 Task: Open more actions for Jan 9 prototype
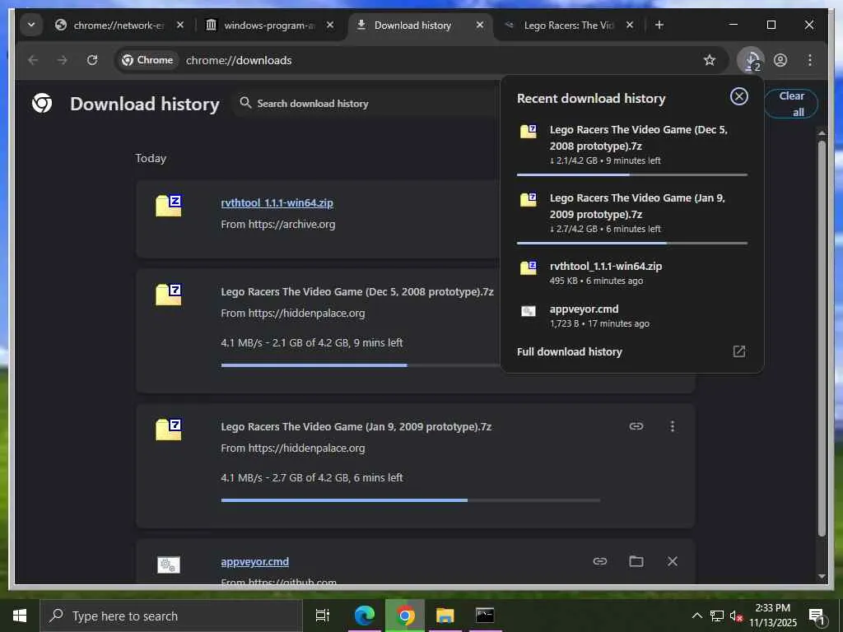point(672,426)
